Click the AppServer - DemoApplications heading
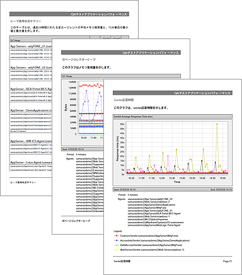The width and height of the screenshot is (242, 275). [x=31, y=110]
